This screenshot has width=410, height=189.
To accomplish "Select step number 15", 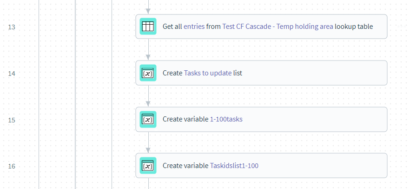I will click(12, 120).
